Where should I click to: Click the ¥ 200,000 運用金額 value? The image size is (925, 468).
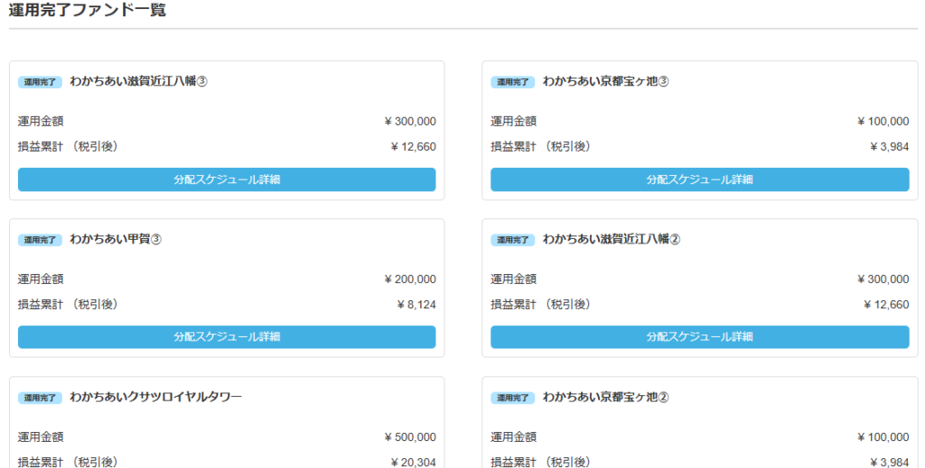pyautogui.click(x=410, y=280)
